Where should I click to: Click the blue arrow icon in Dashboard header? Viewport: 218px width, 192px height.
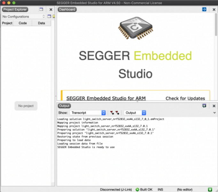[204, 9]
